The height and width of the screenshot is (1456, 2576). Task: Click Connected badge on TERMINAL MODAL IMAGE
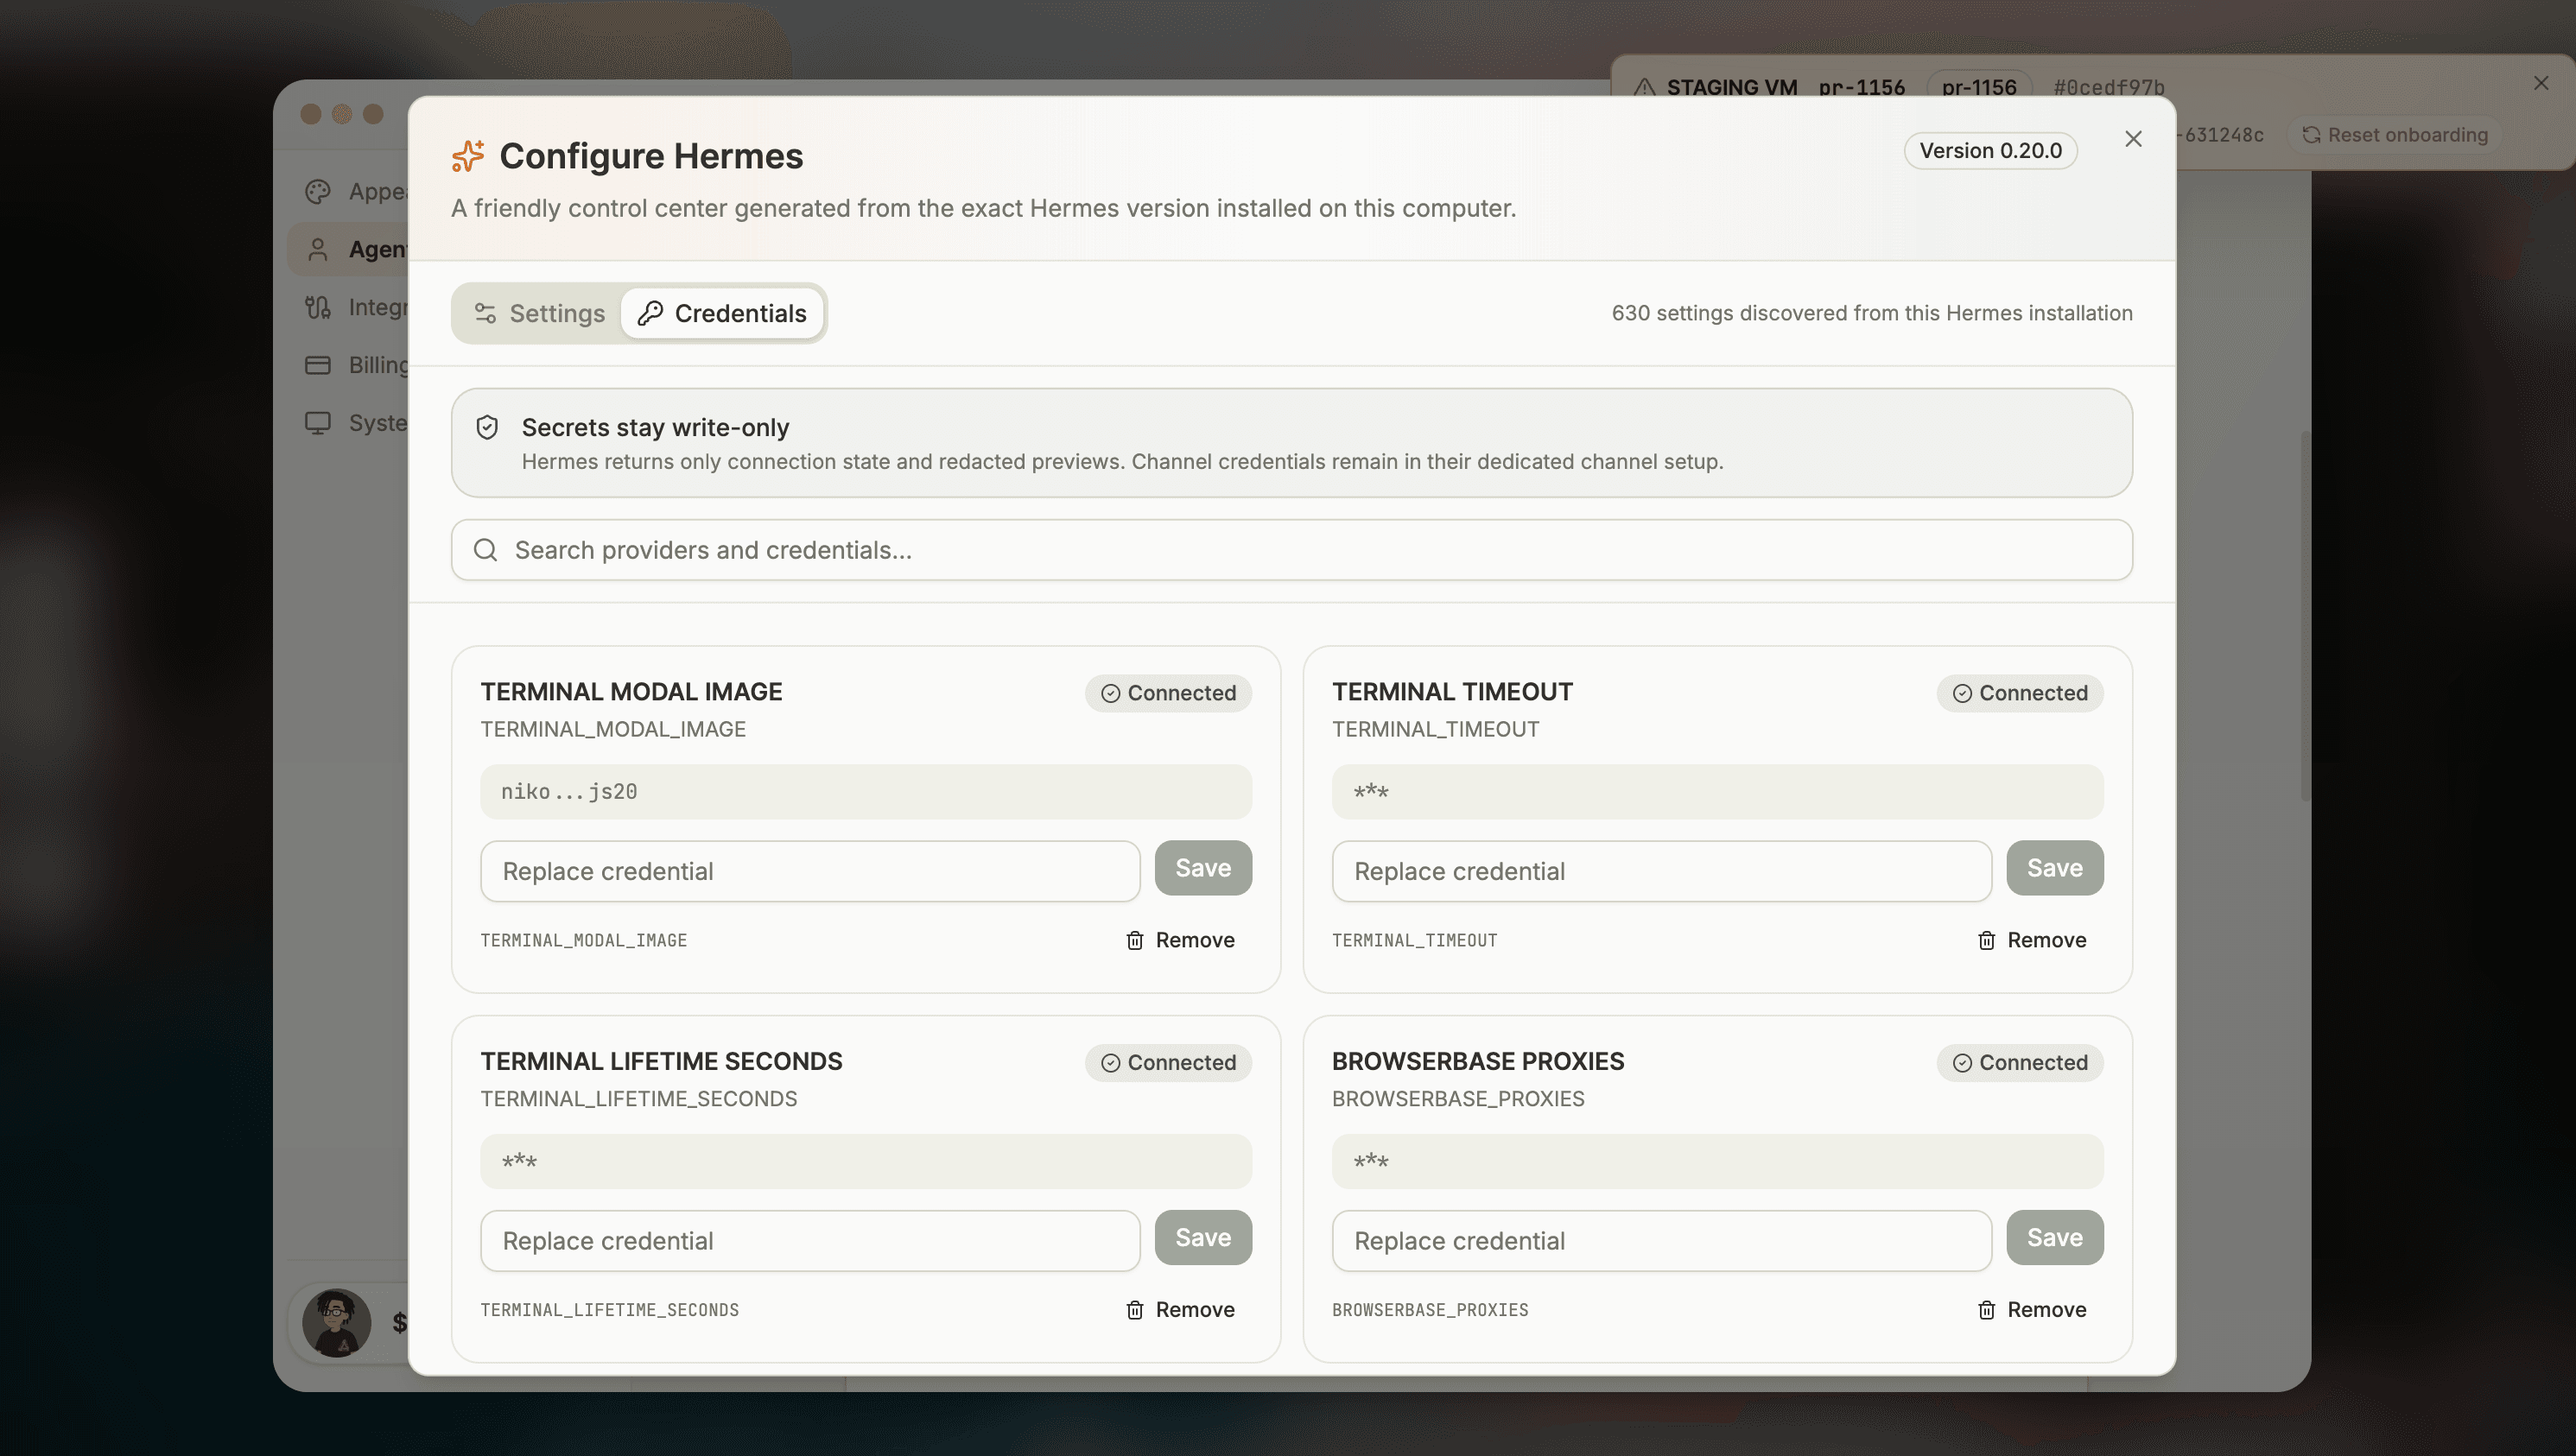pyautogui.click(x=1168, y=693)
